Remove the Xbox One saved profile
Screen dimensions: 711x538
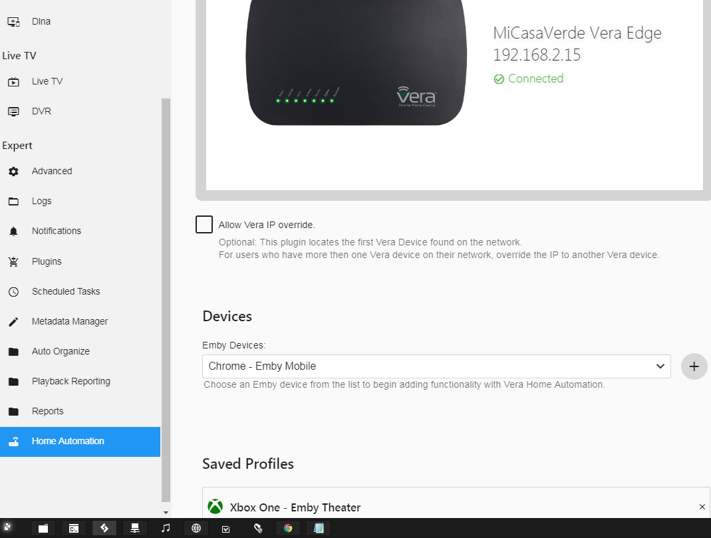(x=702, y=507)
